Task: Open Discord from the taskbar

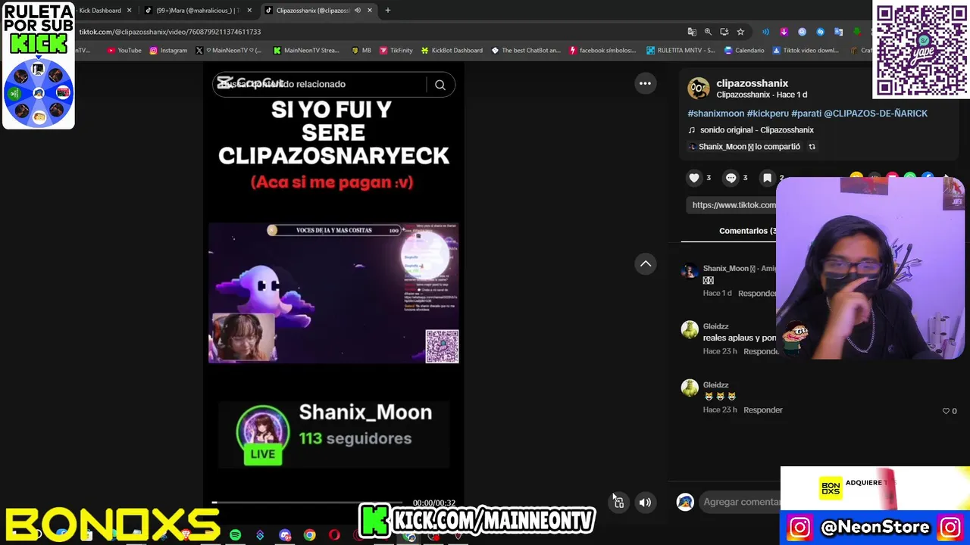Action: pyautogui.click(x=285, y=535)
